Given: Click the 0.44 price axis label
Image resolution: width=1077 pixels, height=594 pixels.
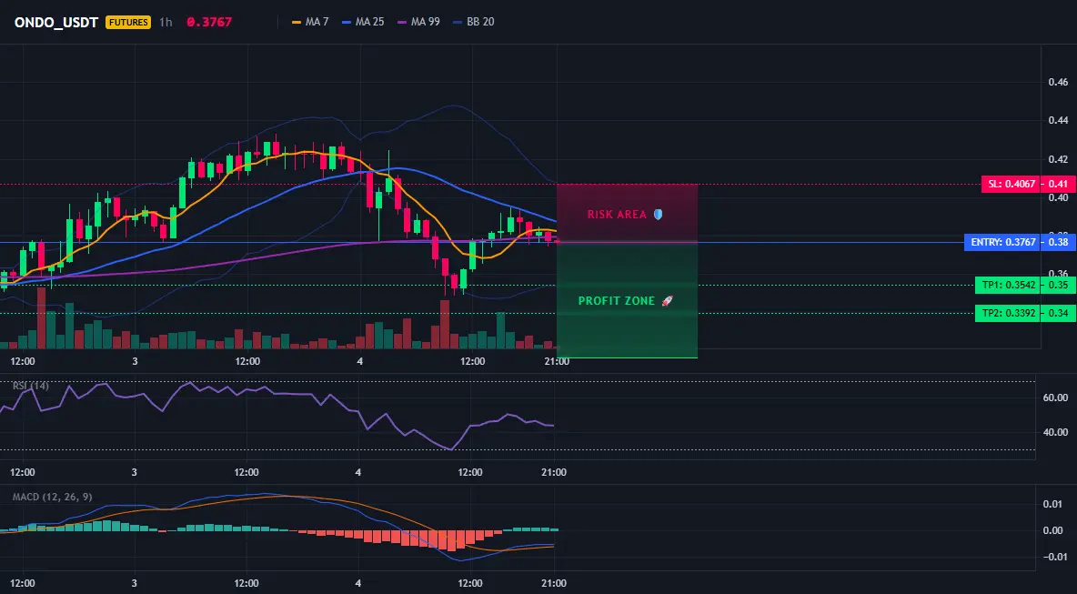Looking at the screenshot, I should (x=1058, y=120).
